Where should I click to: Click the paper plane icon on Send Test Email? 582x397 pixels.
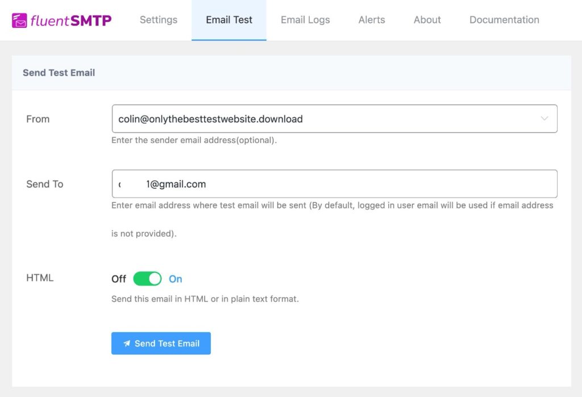pos(127,343)
